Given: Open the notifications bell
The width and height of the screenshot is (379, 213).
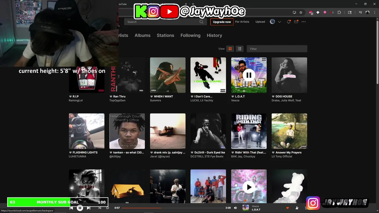Looking at the screenshot, I should tap(288, 22).
